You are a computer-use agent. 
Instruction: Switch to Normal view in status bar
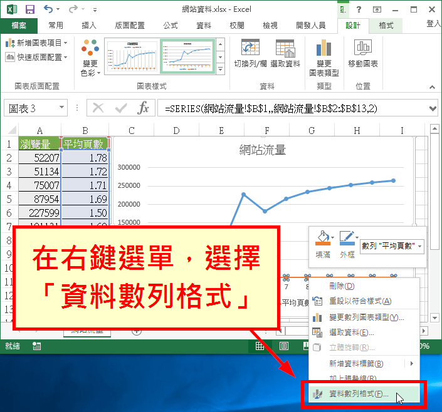[x=260, y=346]
